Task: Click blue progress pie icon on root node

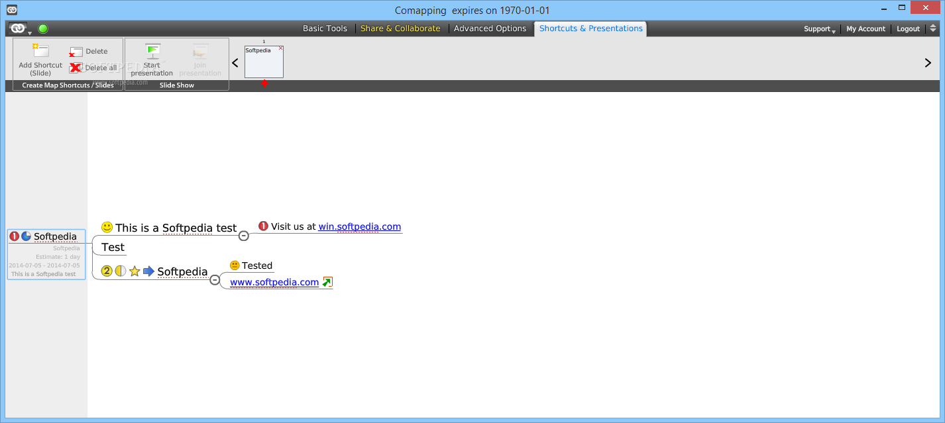Action: (x=27, y=236)
